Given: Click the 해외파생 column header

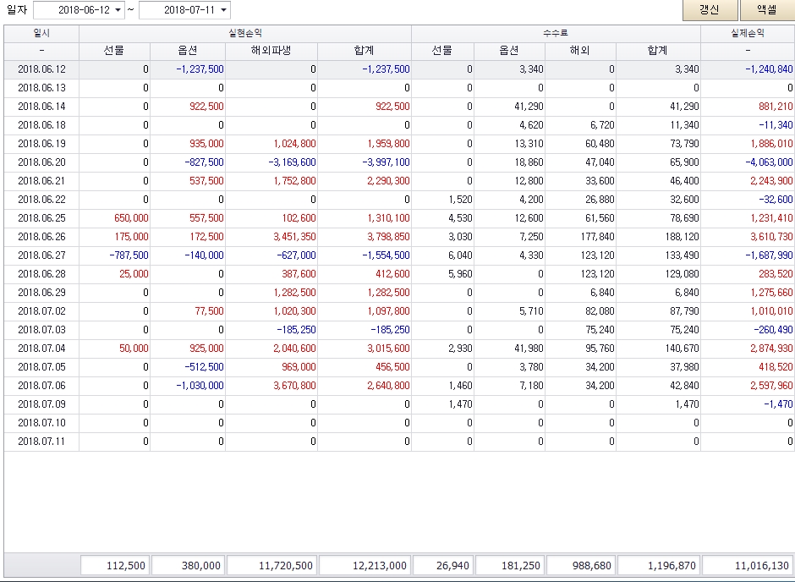Looking at the screenshot, I should (271, 51).
